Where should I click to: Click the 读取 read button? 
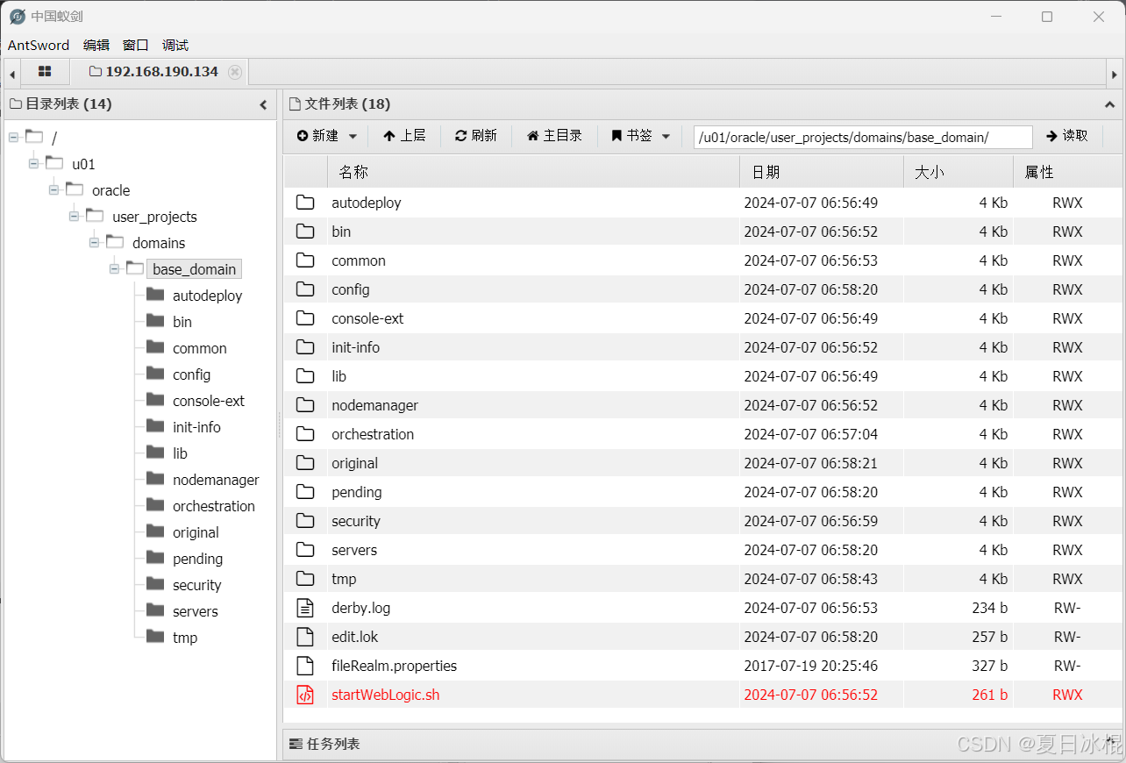coord(1067,136)
